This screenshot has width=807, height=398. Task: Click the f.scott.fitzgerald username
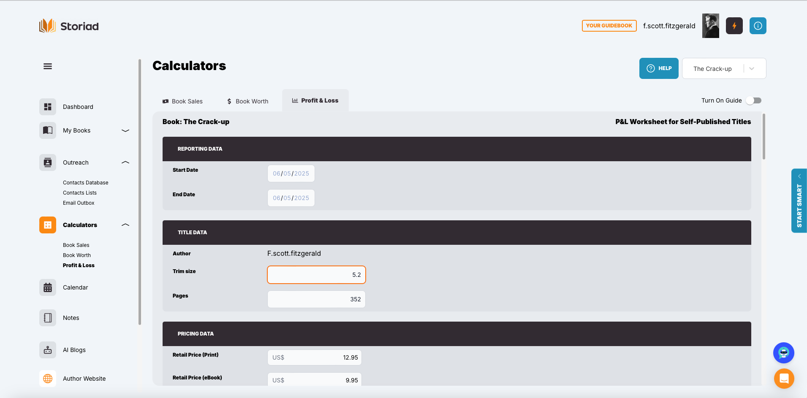pos(669,26)
